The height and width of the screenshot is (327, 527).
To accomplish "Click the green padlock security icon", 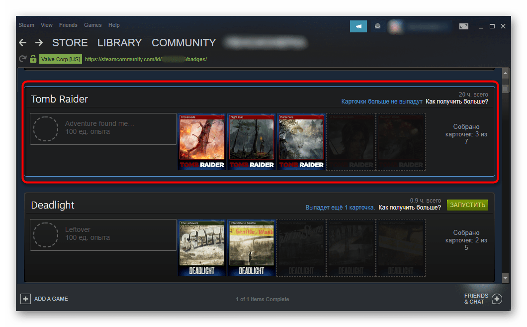I will (33, 59).
